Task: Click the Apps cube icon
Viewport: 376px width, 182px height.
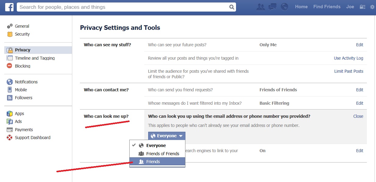Action: coord(10,114)
